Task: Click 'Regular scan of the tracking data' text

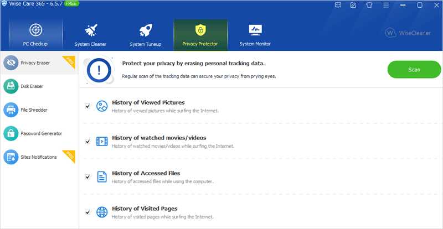Action: click(199, 76)
